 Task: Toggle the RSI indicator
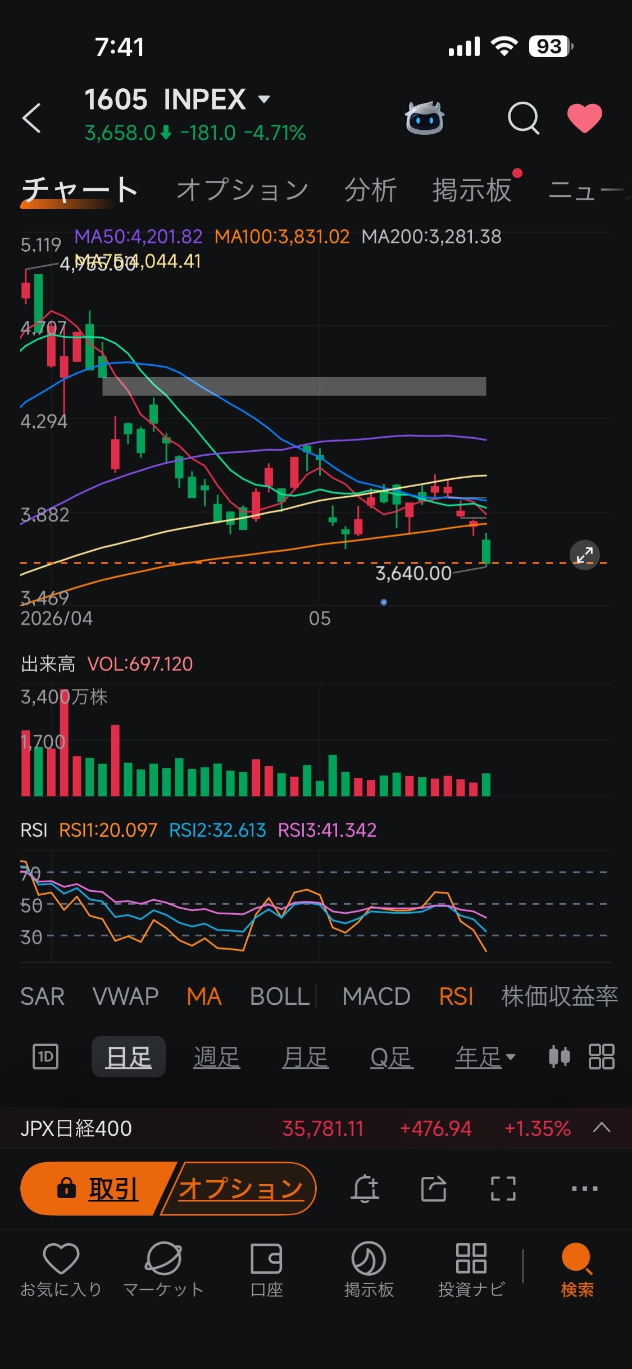(x=456, y=996)
